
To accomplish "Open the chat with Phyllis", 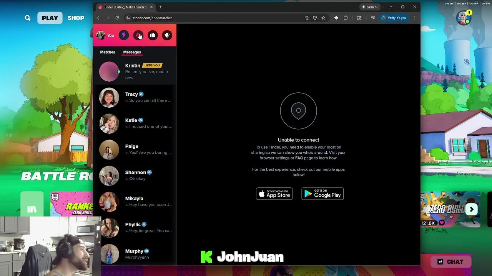I will pos(135,228).
